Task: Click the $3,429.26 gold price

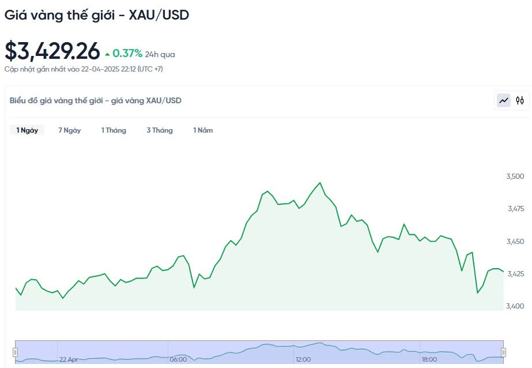Action: point(52,51)
